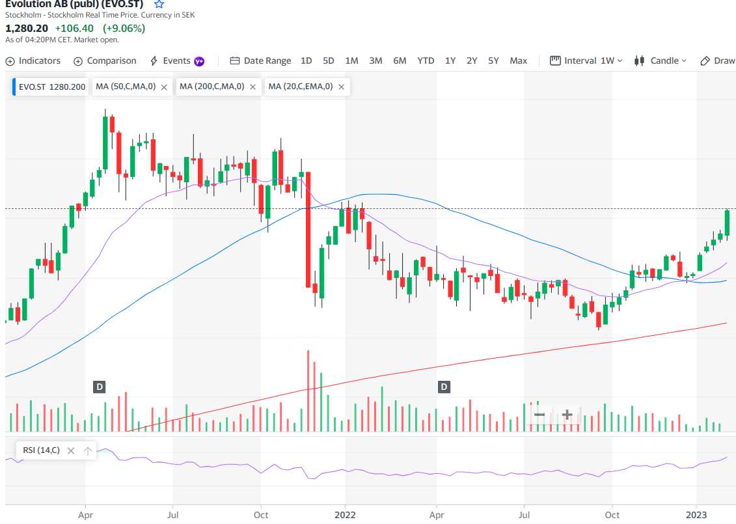The width and height of the screenshot is (736, 524).
Task: Open the Comparison tool
Action: [x=105, y=61]
